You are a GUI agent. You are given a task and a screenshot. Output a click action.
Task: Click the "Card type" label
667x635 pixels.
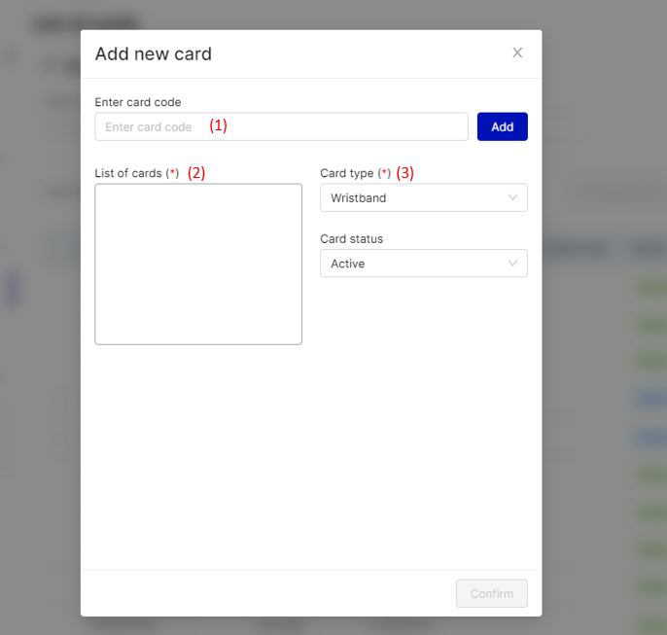pos(347,173)
